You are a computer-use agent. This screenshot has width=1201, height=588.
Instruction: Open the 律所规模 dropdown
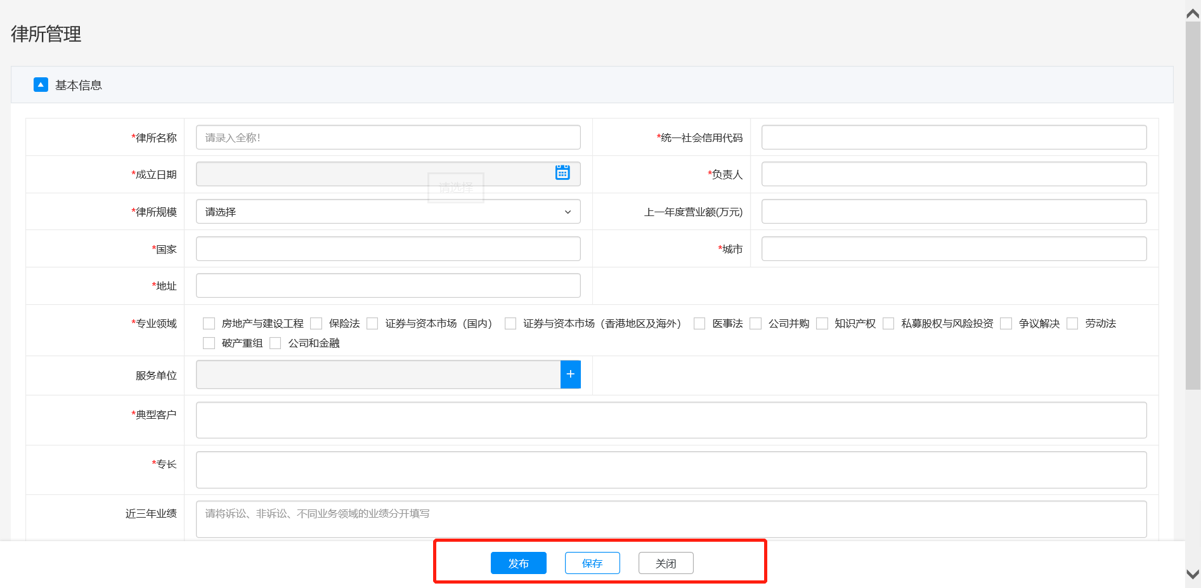388,212
